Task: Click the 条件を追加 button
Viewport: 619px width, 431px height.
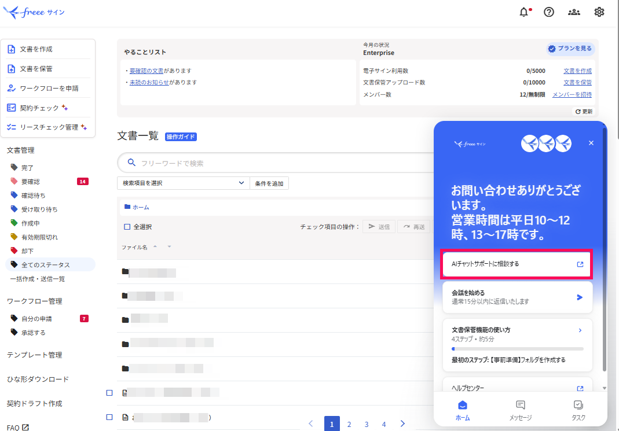Action: coord(269,183)
